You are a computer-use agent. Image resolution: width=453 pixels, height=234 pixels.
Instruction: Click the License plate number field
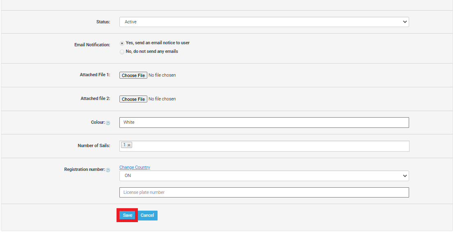(x=264, y=193)
